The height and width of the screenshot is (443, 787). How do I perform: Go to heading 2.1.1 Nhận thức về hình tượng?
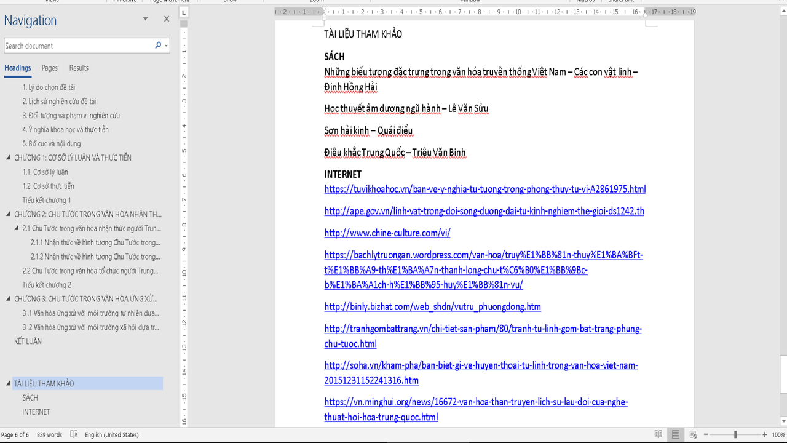[95, 242]
